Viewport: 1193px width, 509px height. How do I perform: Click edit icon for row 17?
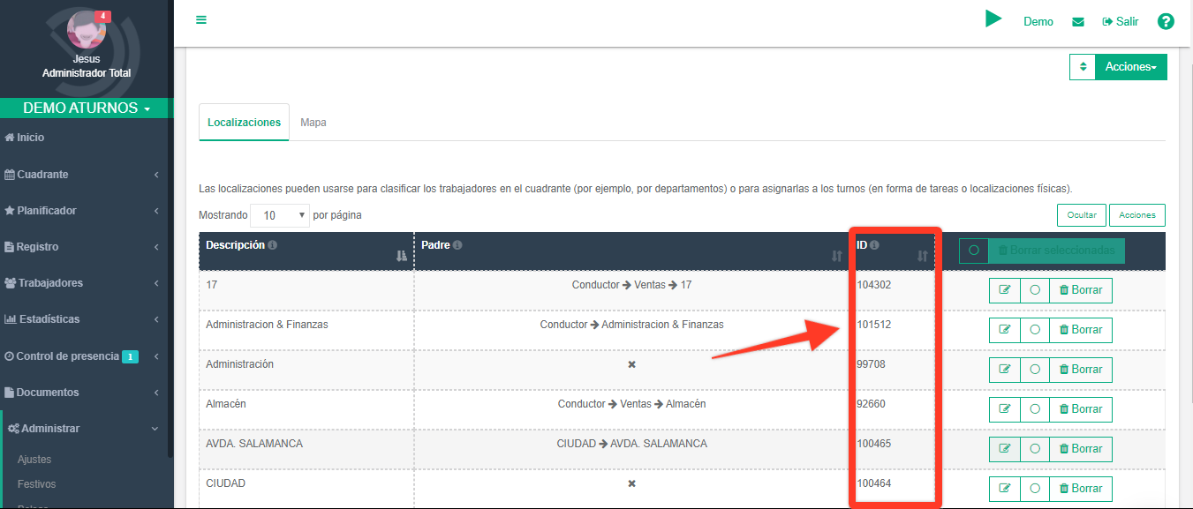point(1004,290)
